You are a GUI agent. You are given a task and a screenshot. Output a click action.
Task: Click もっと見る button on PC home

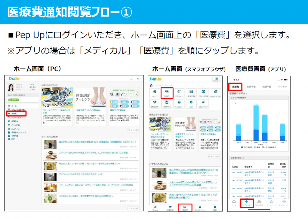(134, 130)
